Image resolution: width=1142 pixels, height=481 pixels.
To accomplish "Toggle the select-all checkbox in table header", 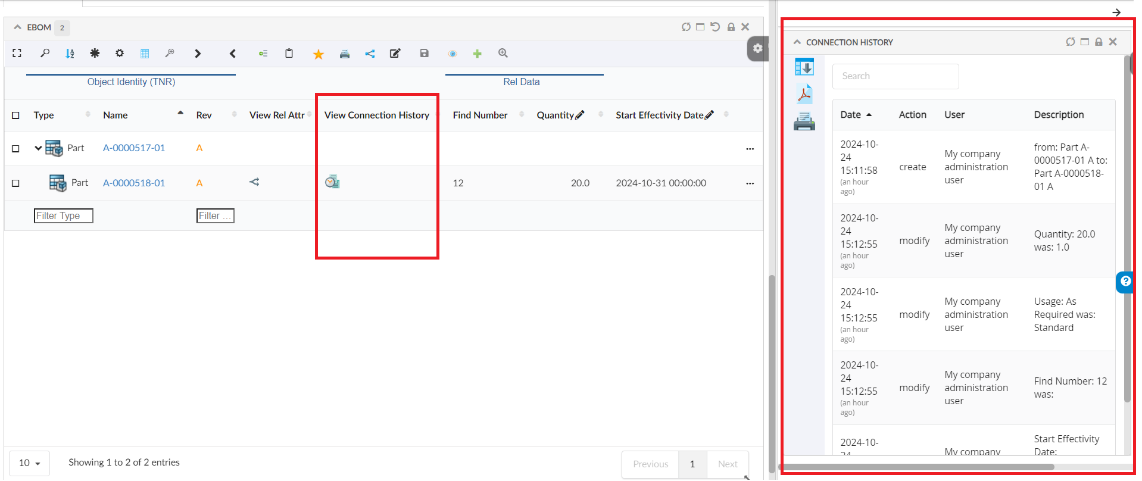I will pos(16,115).
